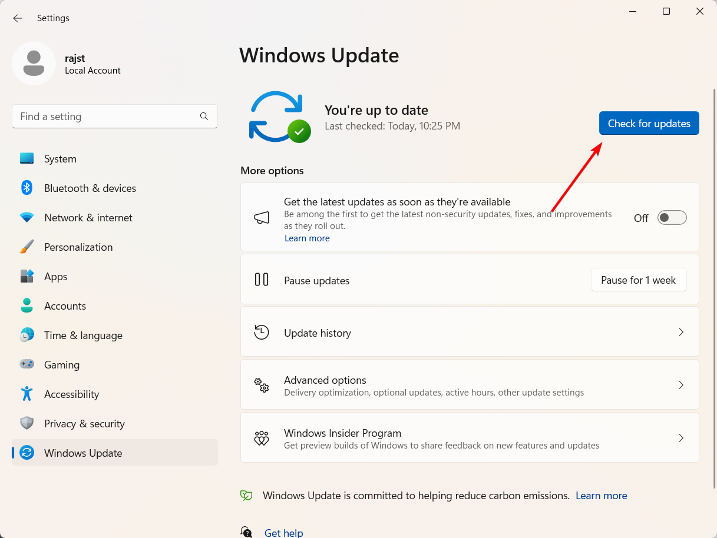Select the Personalization paintbrush icon
The width and height of the screenshot is (717, 538).
tap(27, 247)
